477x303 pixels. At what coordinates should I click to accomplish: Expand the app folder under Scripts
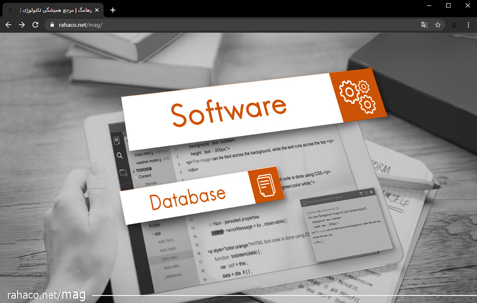tap(157, 233)
